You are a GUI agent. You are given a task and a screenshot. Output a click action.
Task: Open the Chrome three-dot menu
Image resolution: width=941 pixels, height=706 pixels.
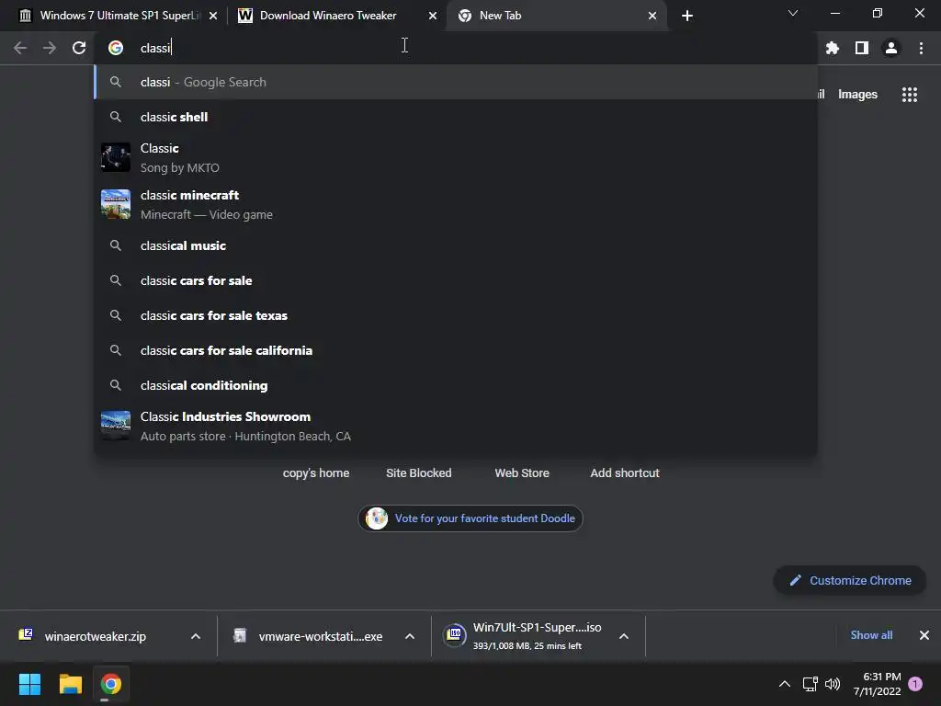(x=921, y=48)
